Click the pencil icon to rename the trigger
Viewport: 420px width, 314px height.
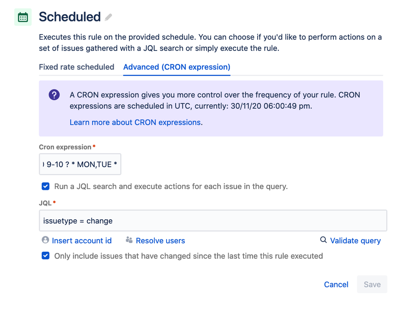(108, 18)
